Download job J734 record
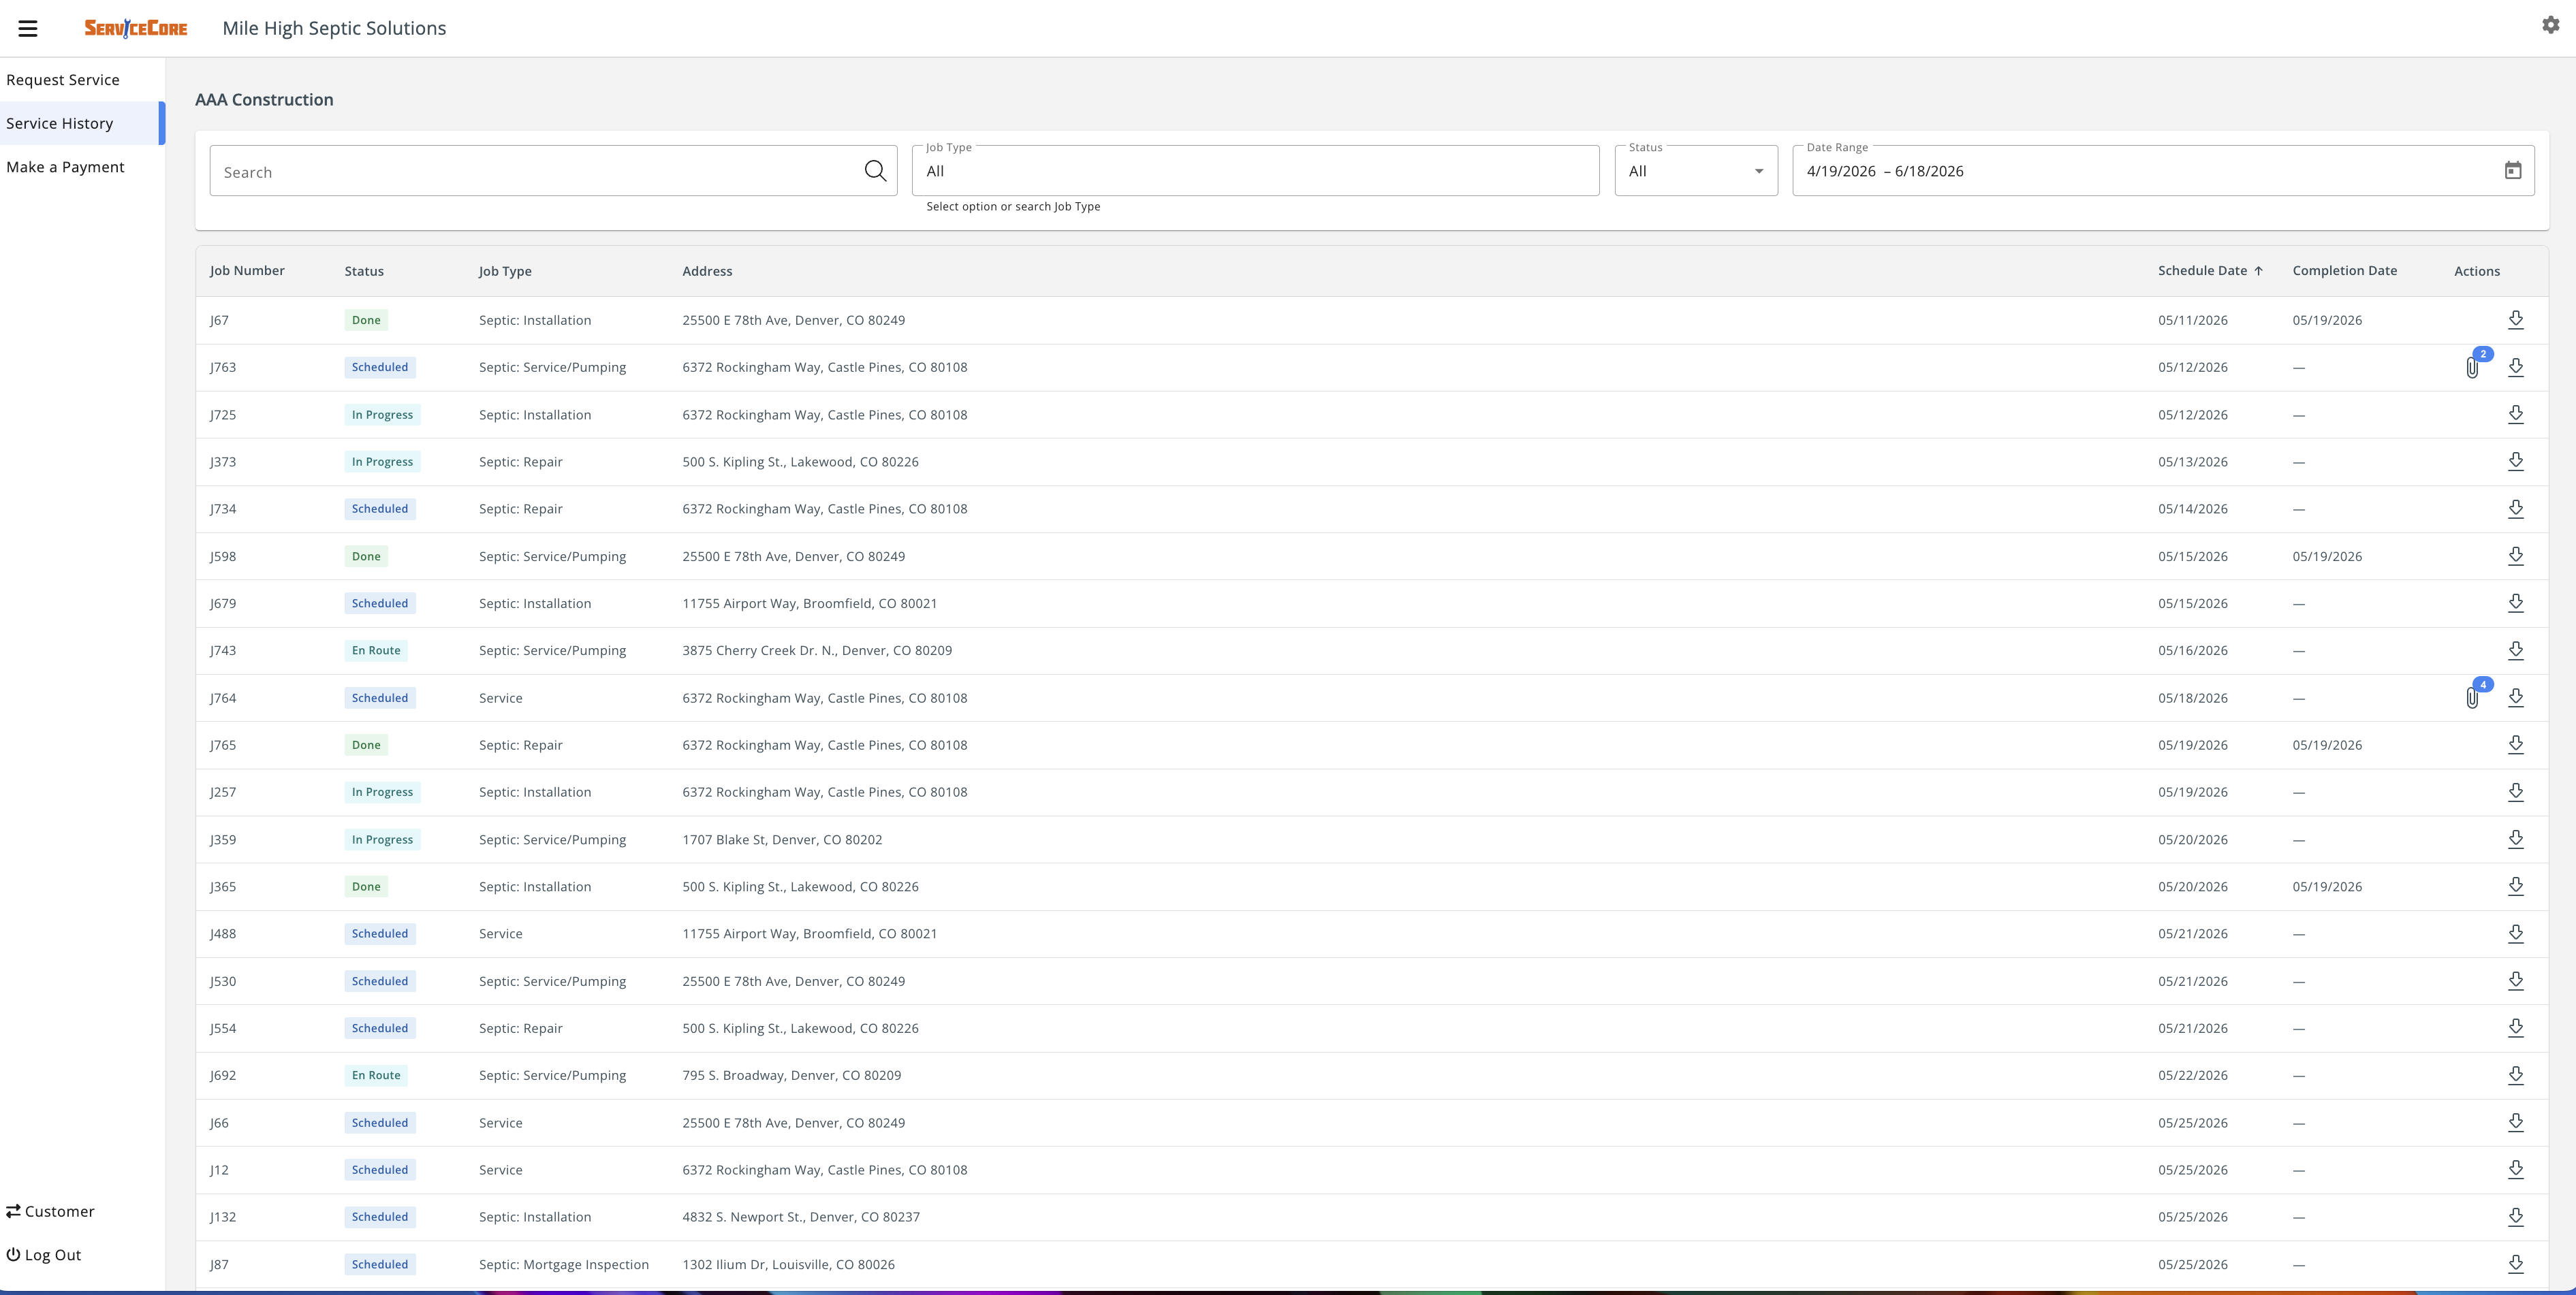 point(2516,509)
